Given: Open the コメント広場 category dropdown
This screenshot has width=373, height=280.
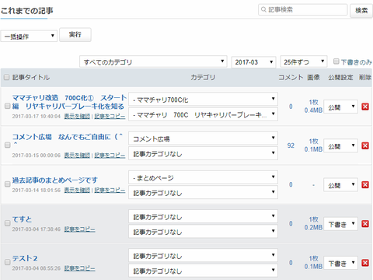Looking at the screenshot, I should click(203, 138).
